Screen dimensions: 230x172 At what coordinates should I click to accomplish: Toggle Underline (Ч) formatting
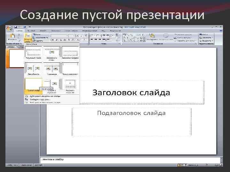61,40
